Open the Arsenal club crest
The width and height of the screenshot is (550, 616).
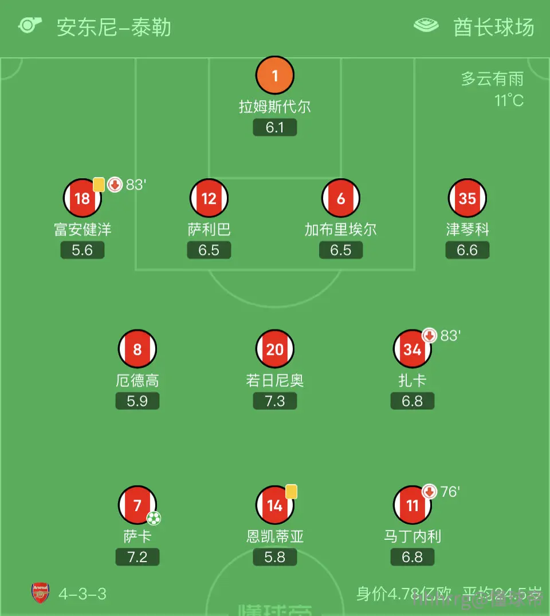click(x=40, y=593)
